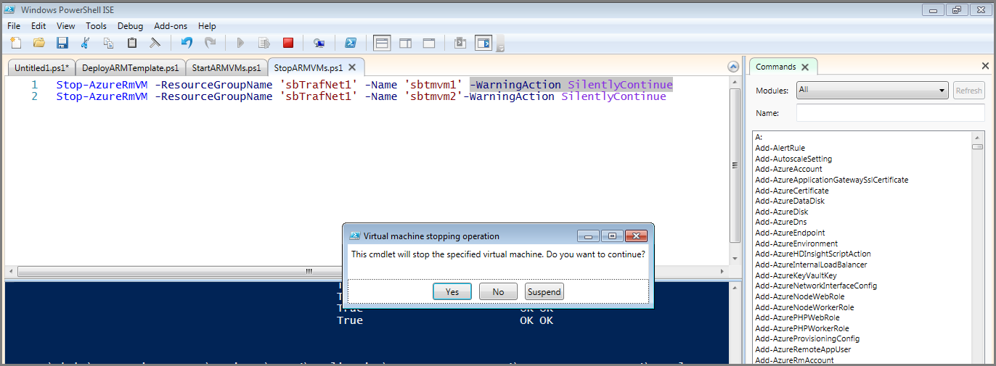This screenshot has width=996, height=366.
Task: Click the Clear Console Pane icon
Action: 155,43
